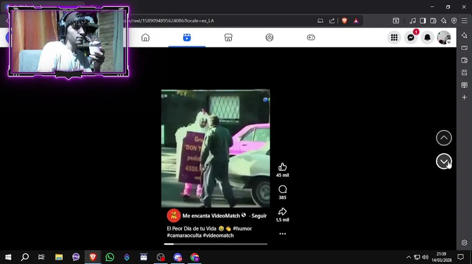Open Brave VPN shield icon
This screenshot has height=264, width=472.
coord(454,21)
